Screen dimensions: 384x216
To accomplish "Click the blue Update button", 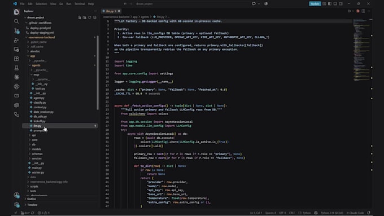I will coord(315,4).
